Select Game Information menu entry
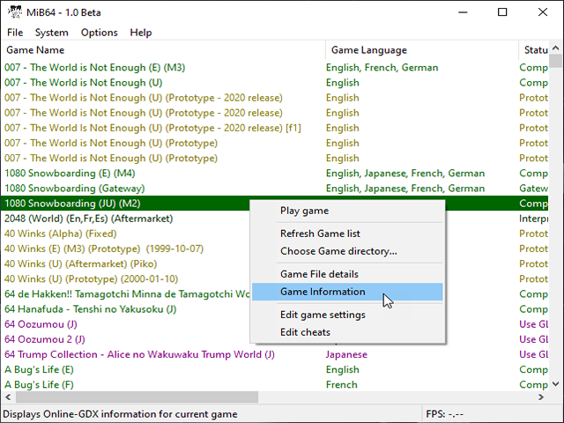This screenshot has width=564, height=423. click(x=323, y=292)
